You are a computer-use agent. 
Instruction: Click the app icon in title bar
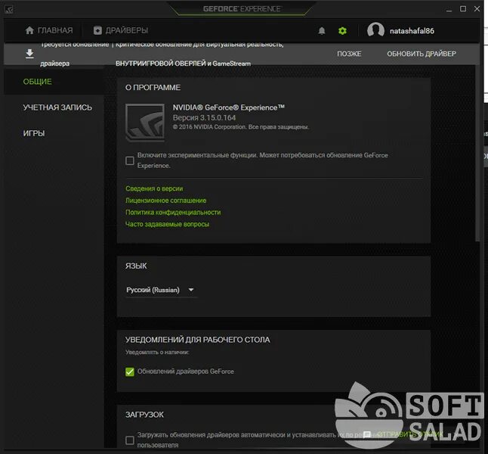pyautogui.click(x=9, y=9)
